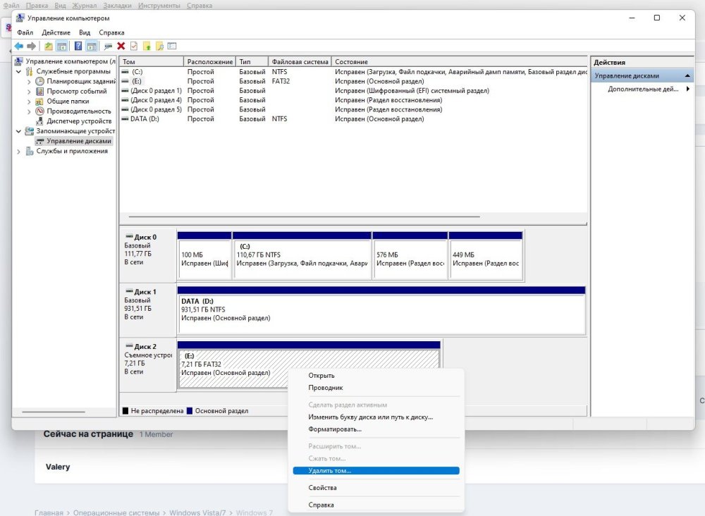The image size is (705, 516).
Task: Collapse the Служебные программы tree branch
Action: [x=18, y=72]
